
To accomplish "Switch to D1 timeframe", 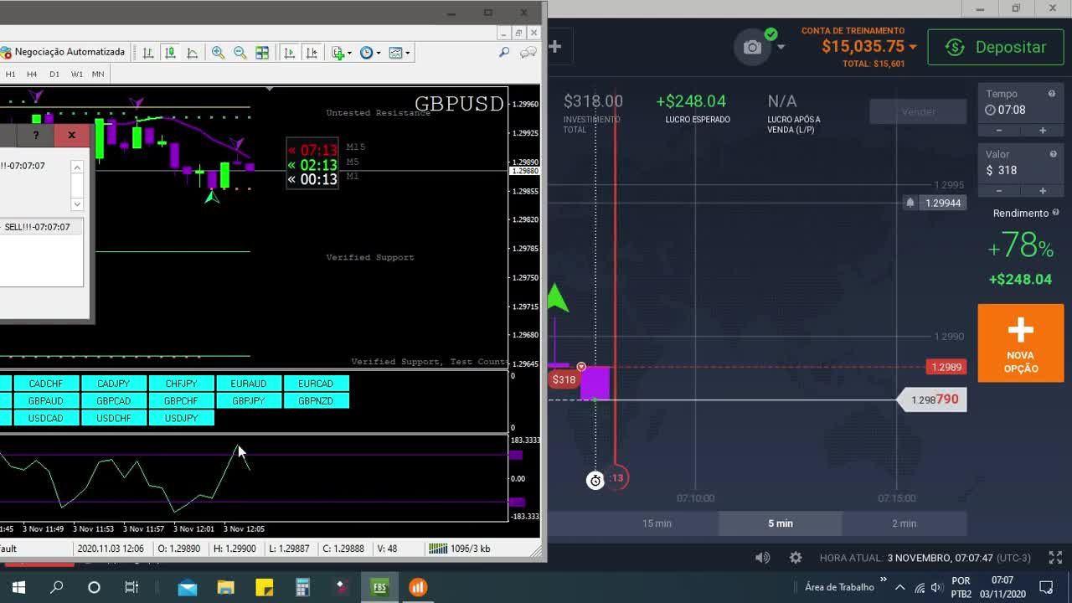I will tap(54, 74).
